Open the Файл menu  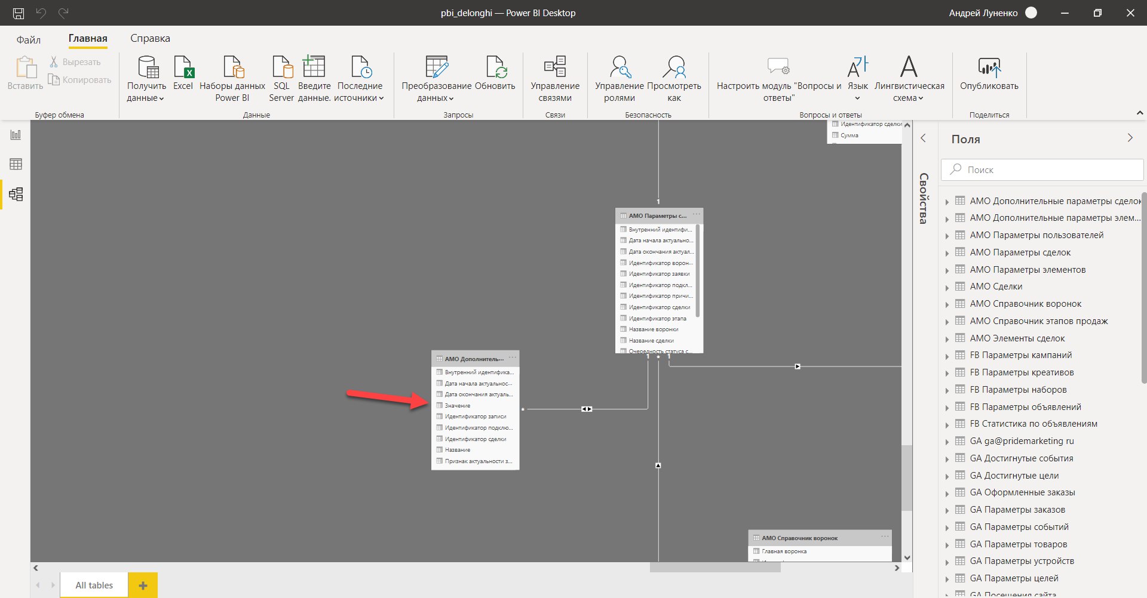(29, 39)
